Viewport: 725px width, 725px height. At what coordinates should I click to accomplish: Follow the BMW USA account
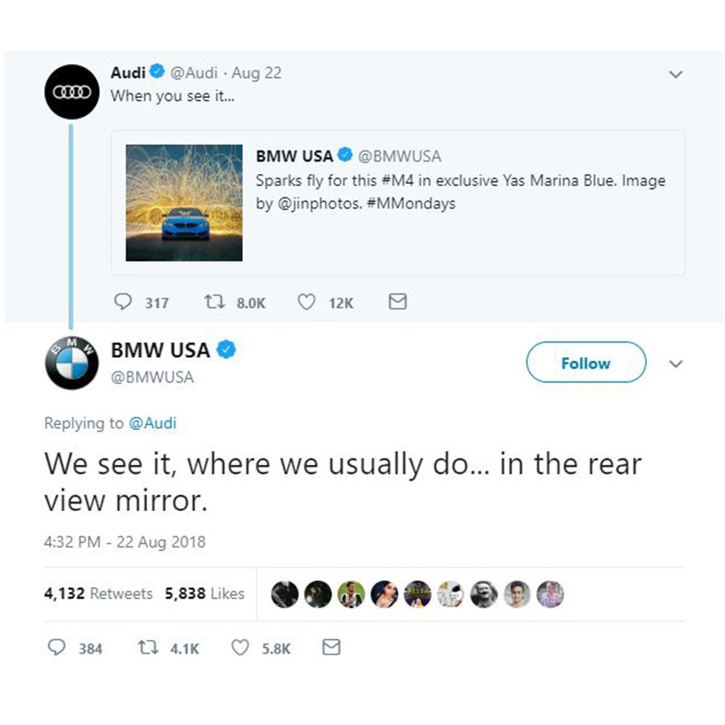(585, 362)
